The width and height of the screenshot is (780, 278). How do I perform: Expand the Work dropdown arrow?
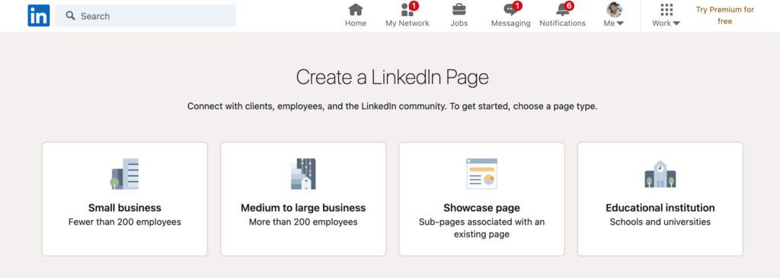(676, 24)
